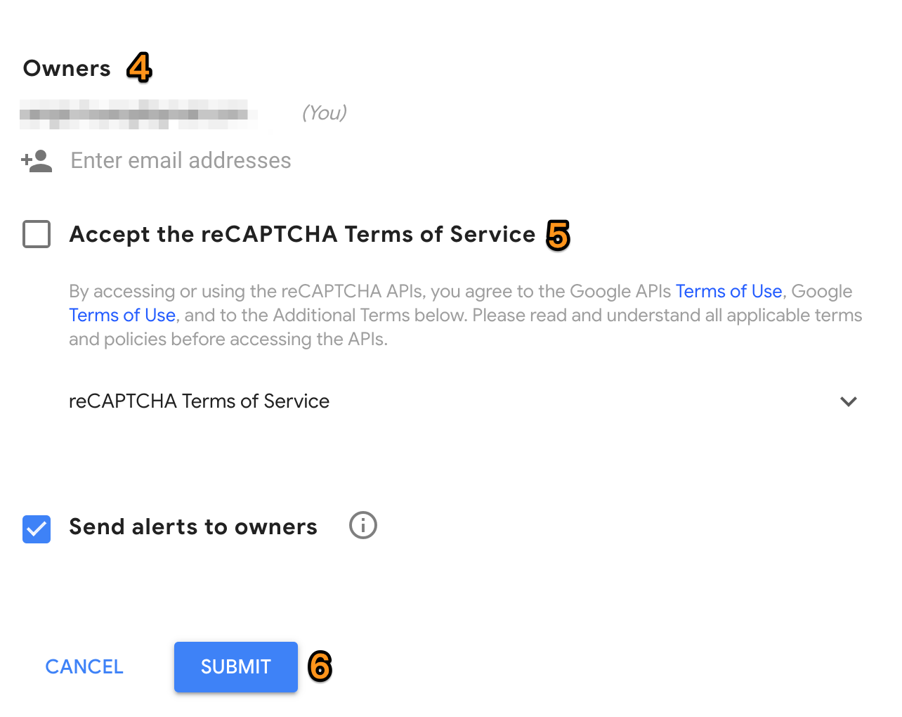Click the Owners section heading
This screenshot has height=717, width=902.
coord(67,68)
